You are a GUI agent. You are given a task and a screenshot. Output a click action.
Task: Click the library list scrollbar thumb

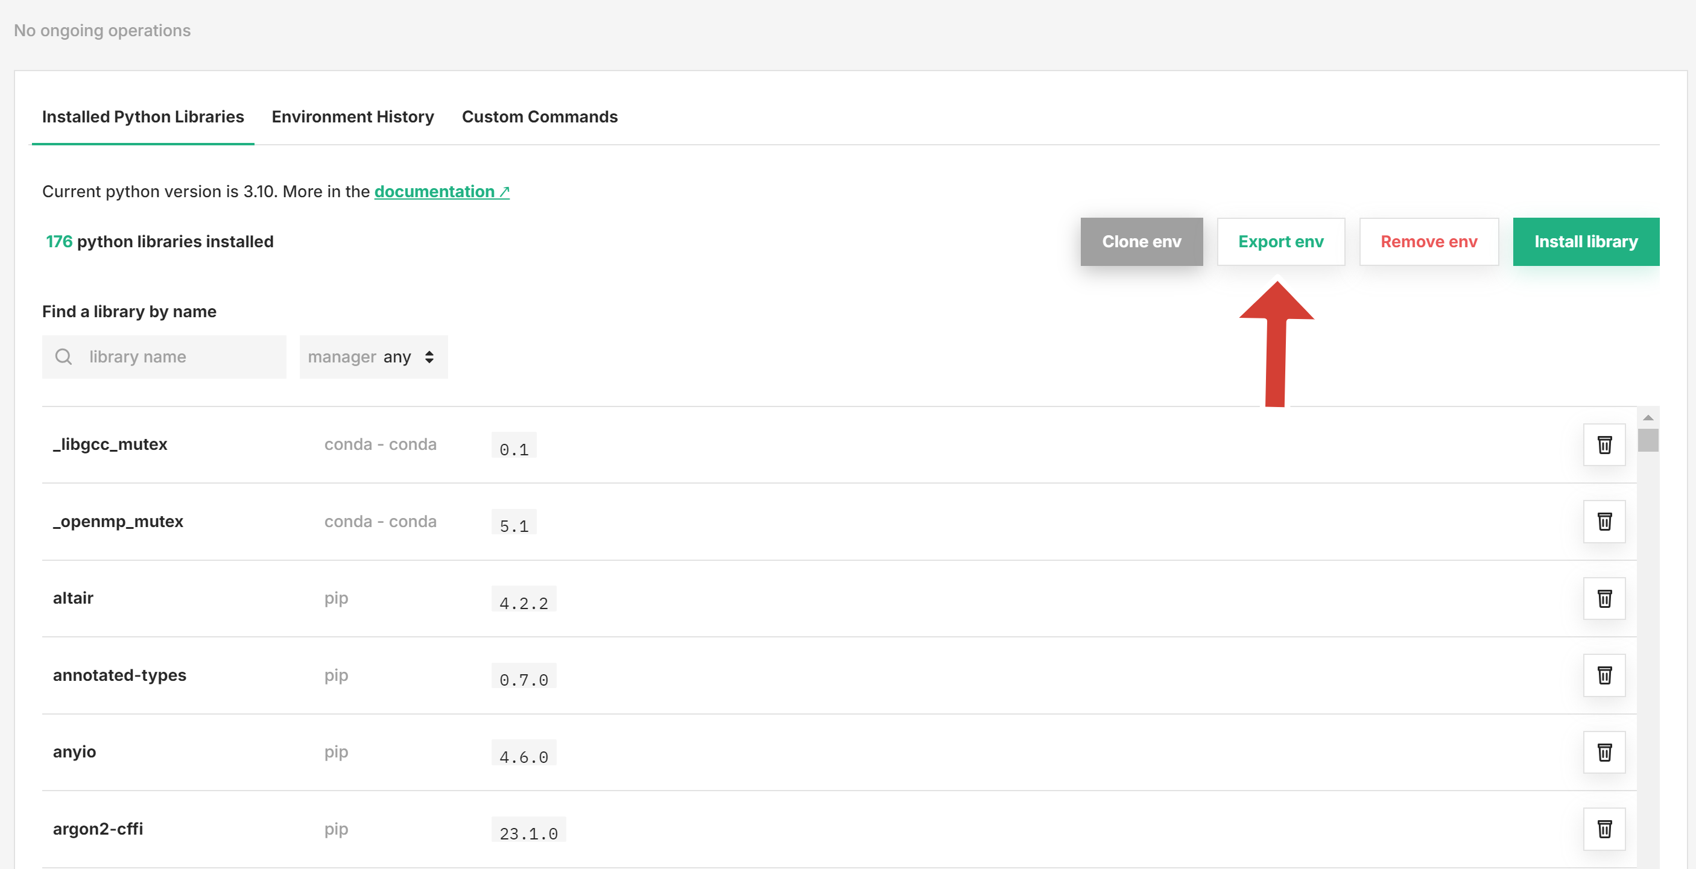1648,440
